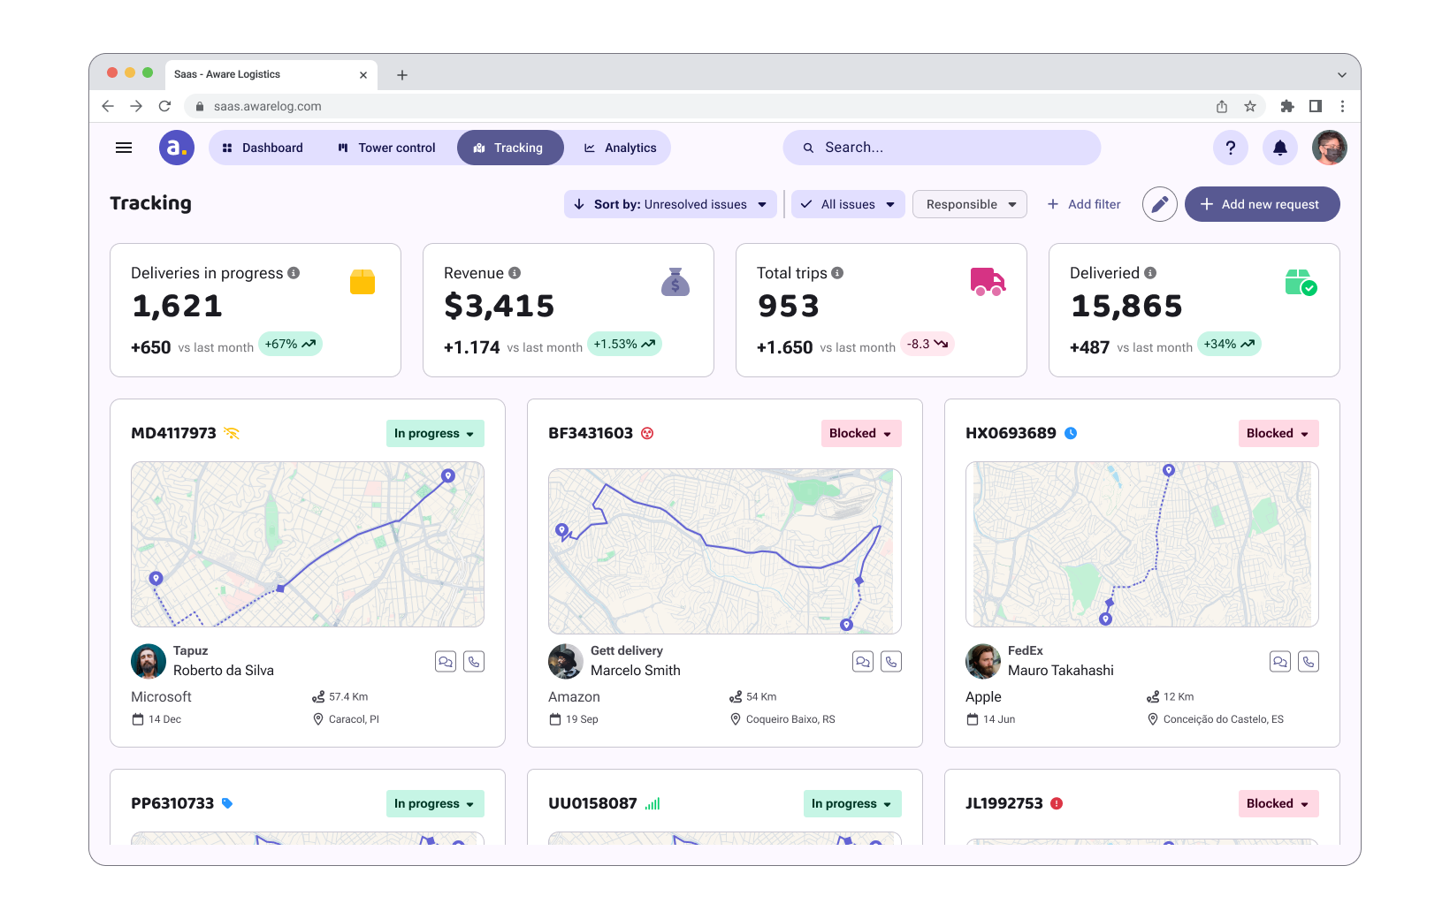The height and width of the screenshot is (919, 1450).
Task: Click in the Search field
Action: (x=942, y=148)
